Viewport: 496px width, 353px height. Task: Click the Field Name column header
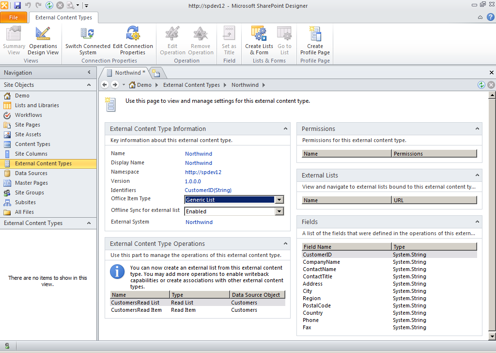[x=347, y=247]
